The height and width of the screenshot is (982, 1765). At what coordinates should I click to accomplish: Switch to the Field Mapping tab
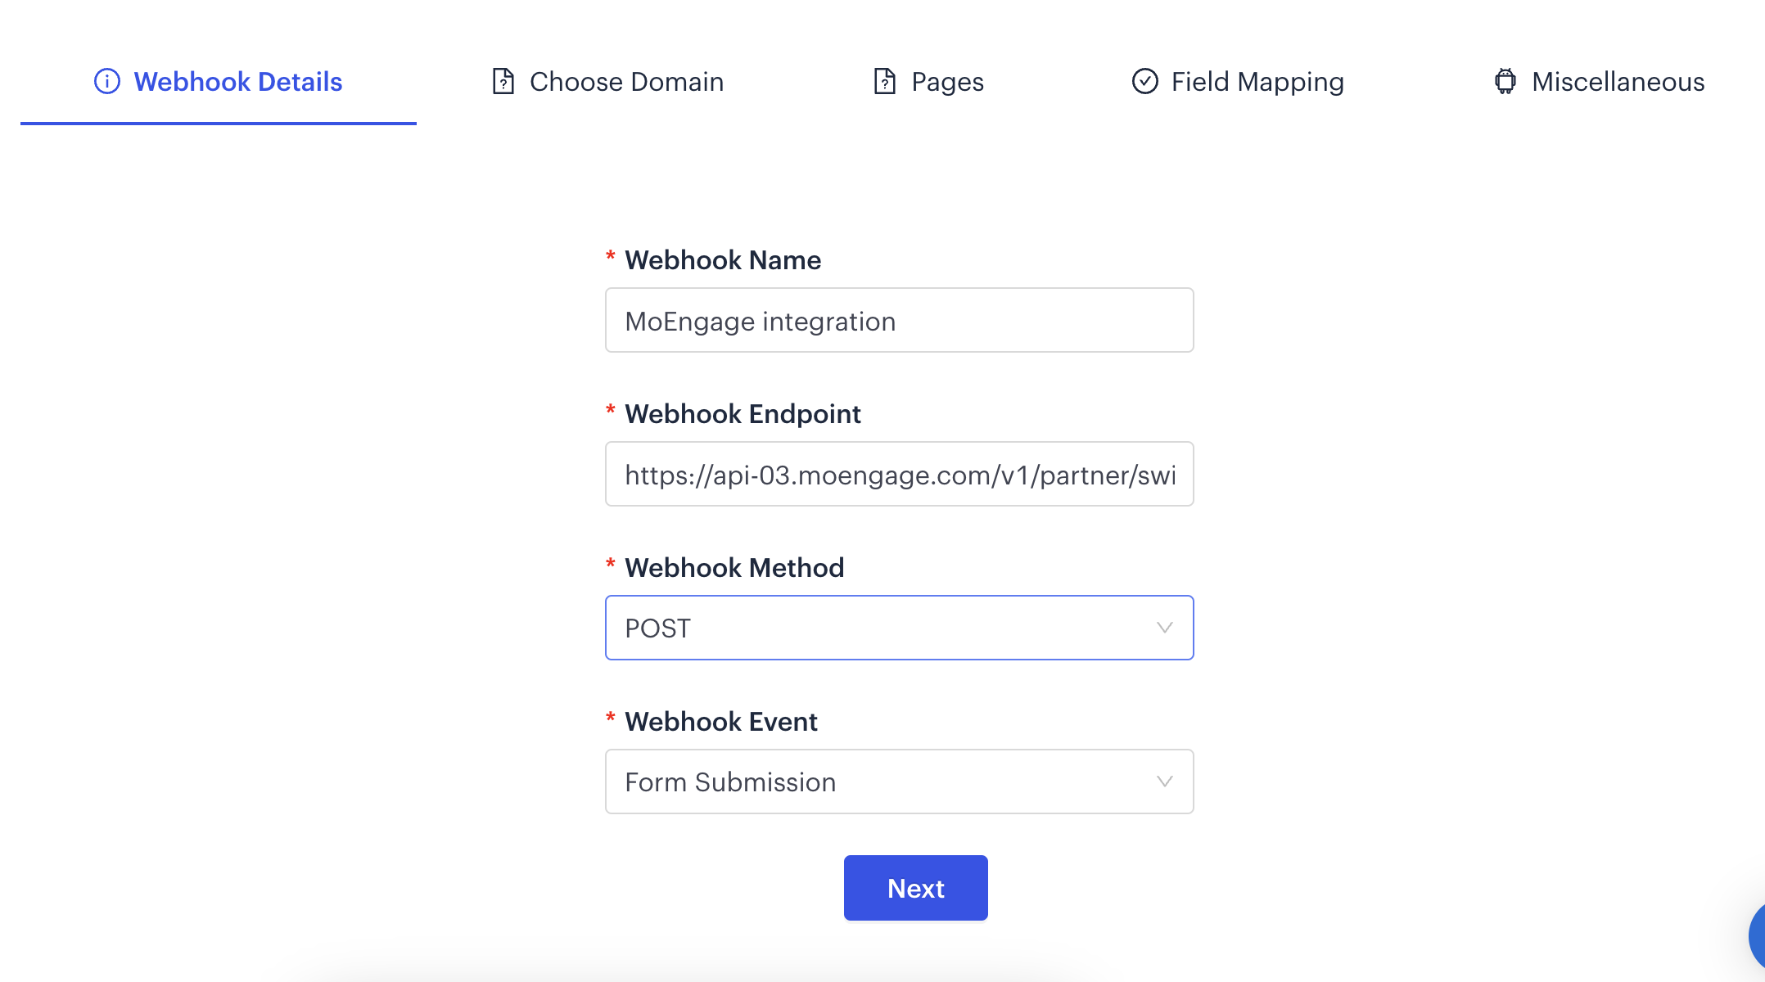click(1257, 81)
